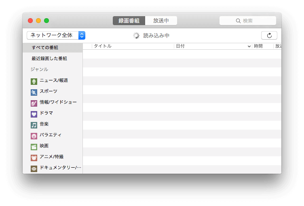Minimize window with the yellow button
Image resolution: width=304 pixels, height=206 pixels.
[x=38, y=21]
